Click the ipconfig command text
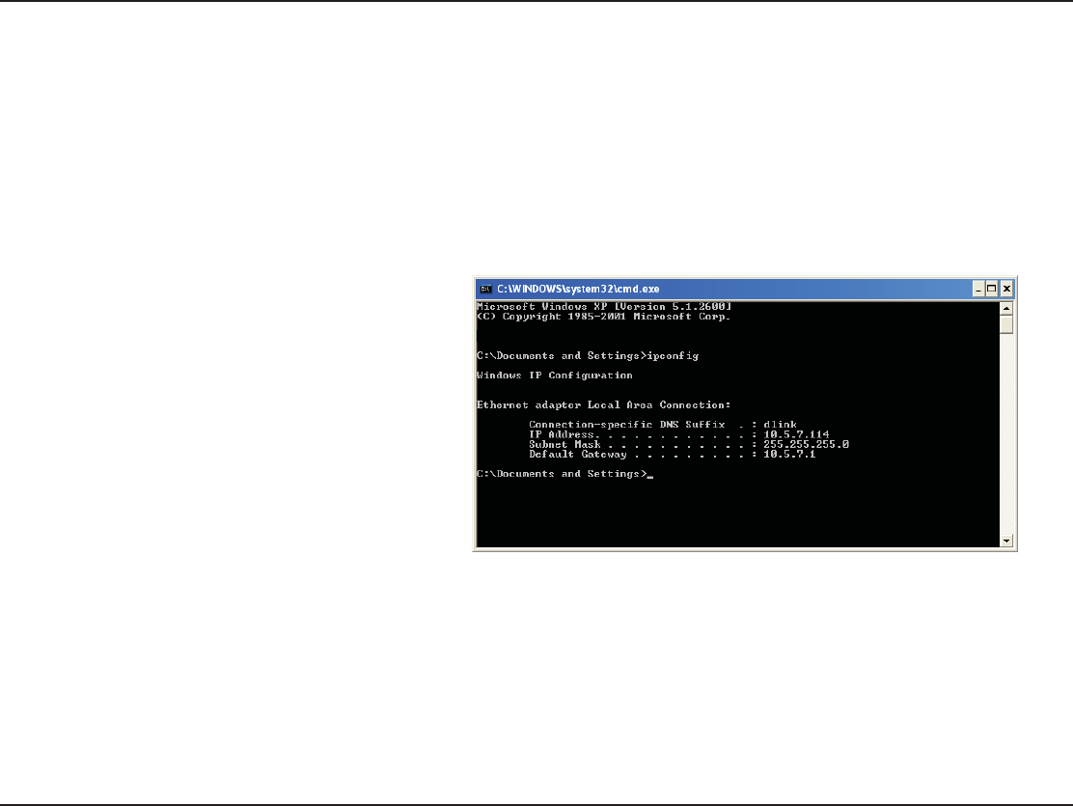The height and width of the screenshot is (806, 1073). pos(673,356)
